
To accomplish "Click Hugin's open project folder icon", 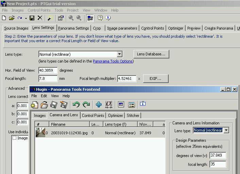I will click(x=44, y=105).
